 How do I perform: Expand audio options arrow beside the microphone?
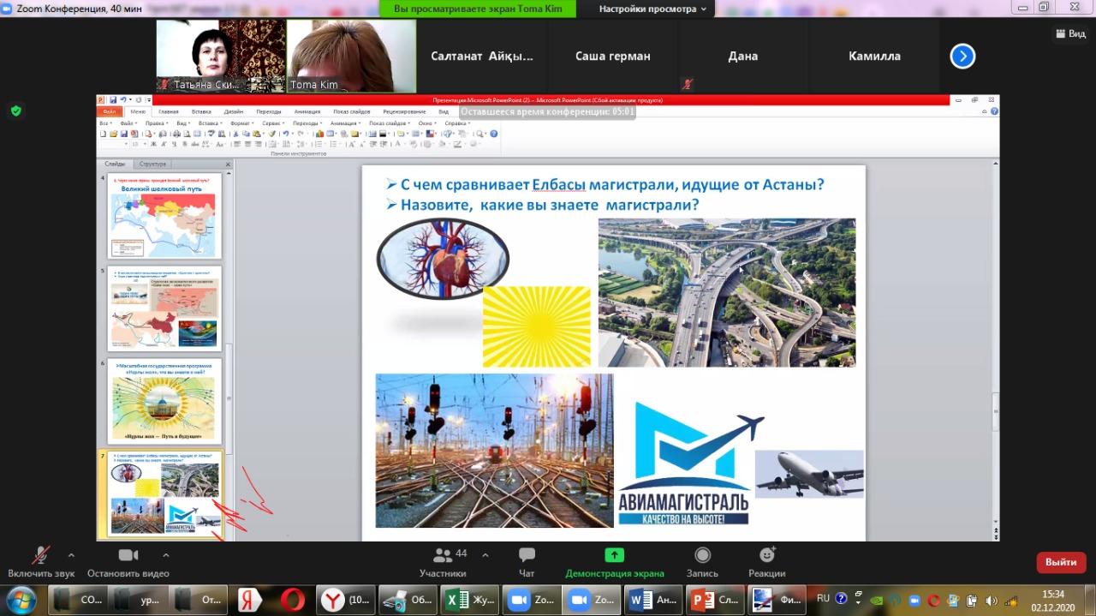pos(71,554)
